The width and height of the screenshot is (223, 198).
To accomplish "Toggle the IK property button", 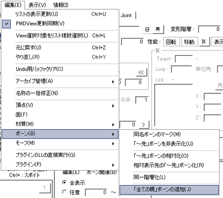I will (x=204, y=42).
